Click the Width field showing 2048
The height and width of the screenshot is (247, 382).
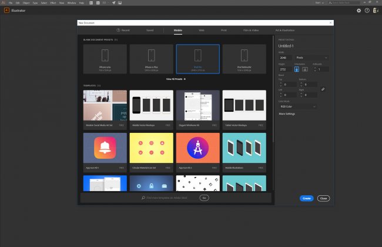click(285, 58)
